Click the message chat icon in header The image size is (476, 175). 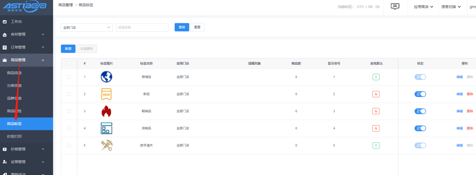pyautogui.click(x=395, y=6)
